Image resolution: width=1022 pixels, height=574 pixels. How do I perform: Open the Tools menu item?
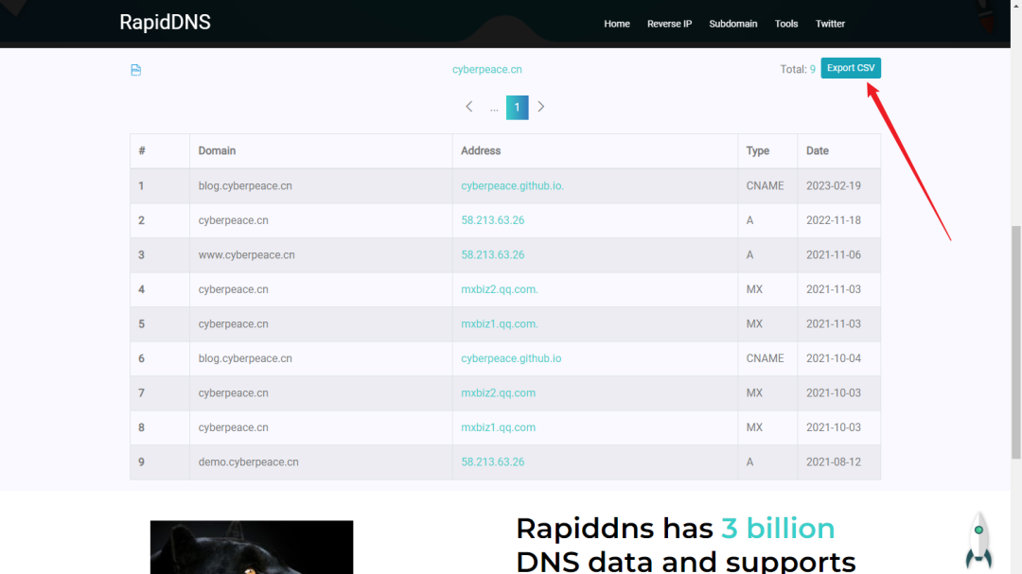click(786, 24)
